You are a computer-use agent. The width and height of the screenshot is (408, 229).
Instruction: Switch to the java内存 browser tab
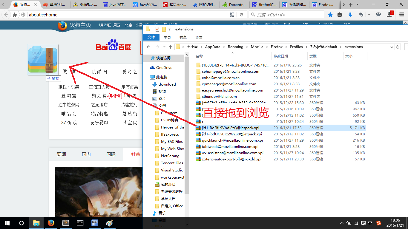(115, 5)
